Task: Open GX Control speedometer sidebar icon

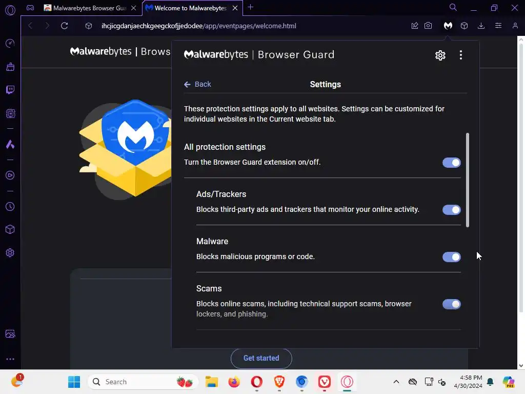Action: click(10, 43)
